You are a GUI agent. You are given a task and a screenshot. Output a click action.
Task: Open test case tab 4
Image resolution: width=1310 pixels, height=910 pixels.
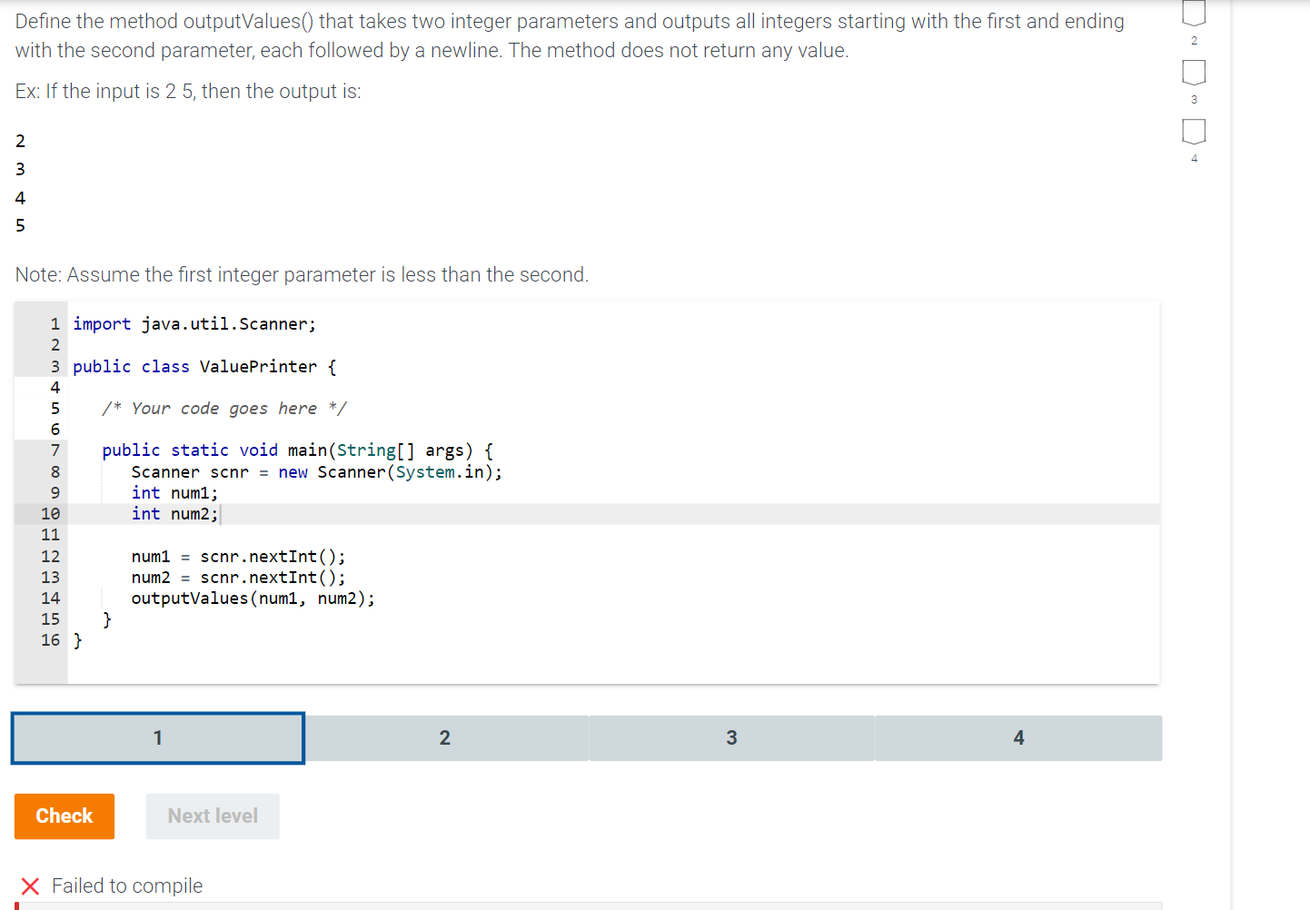pos(1018,737)
